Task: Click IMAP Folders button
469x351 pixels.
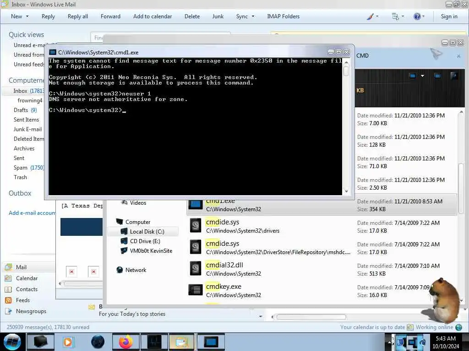Action: click(283, 16)
